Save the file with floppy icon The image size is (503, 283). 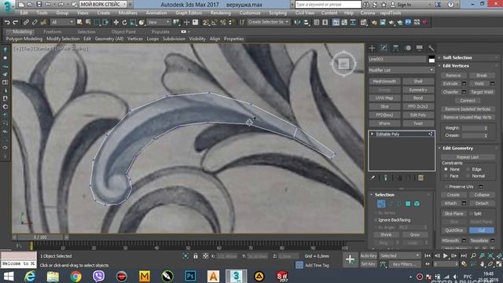[x=39, y=5]
